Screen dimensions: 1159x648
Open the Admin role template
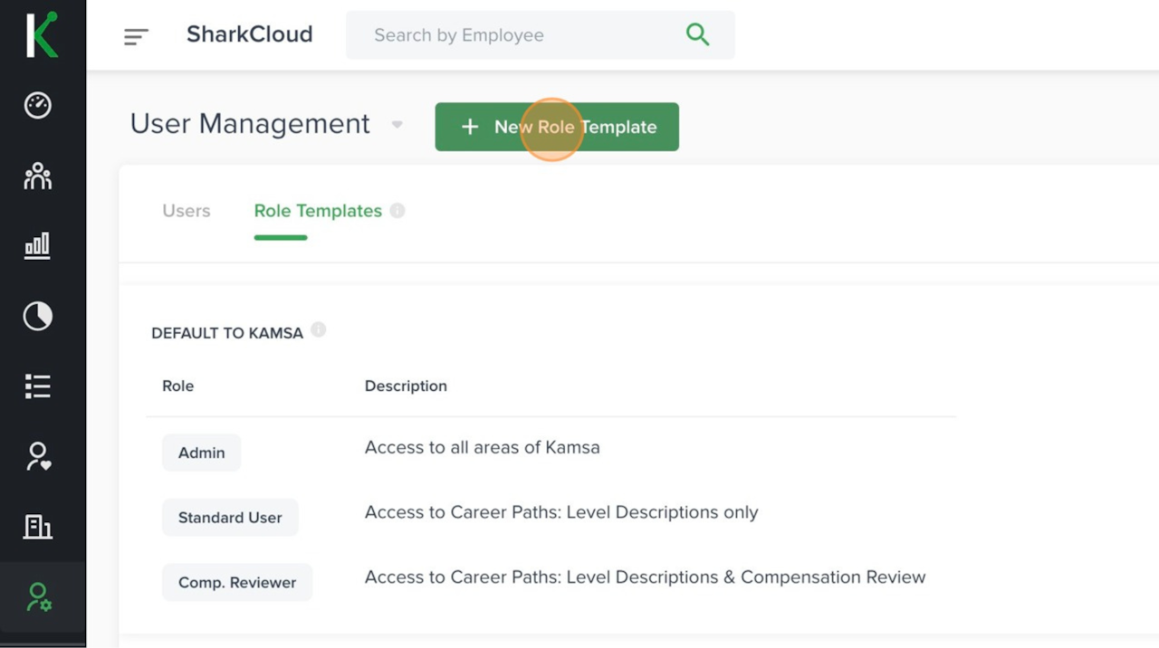pyautogui.click(x=201, y=453)
